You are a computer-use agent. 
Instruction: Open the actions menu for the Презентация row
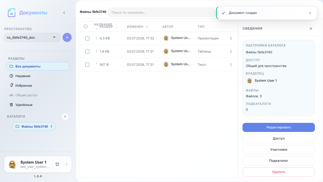pyautogui.click(x=231, y=38)
